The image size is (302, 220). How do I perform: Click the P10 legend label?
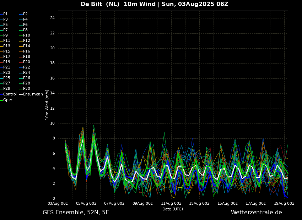(26, 35)
